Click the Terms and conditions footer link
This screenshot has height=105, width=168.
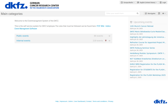[100, 101]
